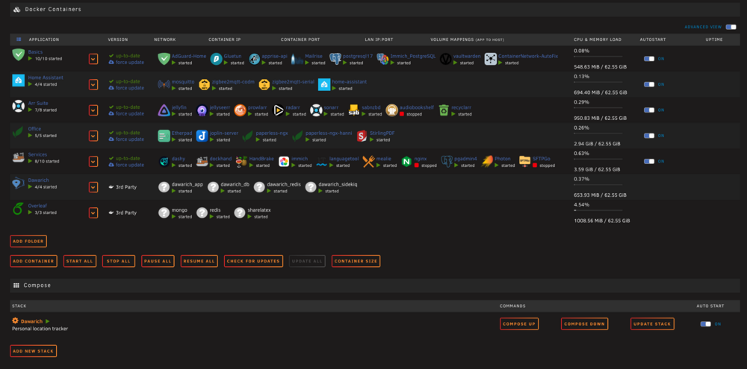Toggle autostart for Services folder
Viewport: 747px width, 369px height.
click(x=649, y=161)
